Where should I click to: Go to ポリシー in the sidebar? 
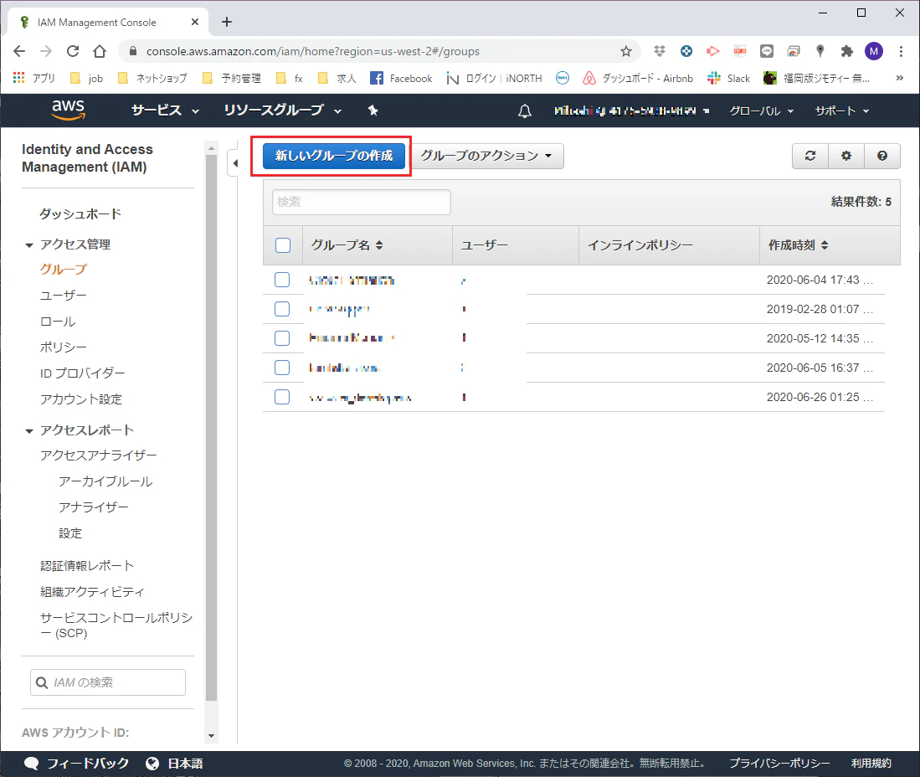[x=63, y=347]
